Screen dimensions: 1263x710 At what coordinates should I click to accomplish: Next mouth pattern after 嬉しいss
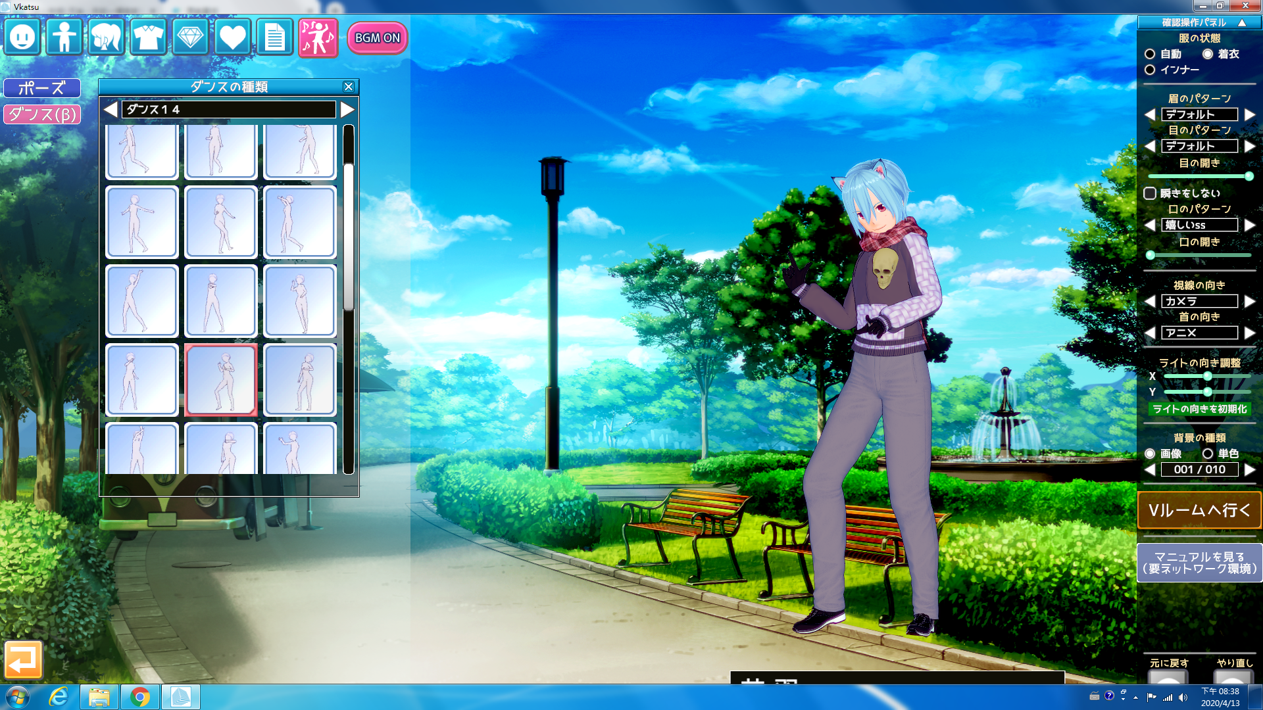tap(1250, 225)
